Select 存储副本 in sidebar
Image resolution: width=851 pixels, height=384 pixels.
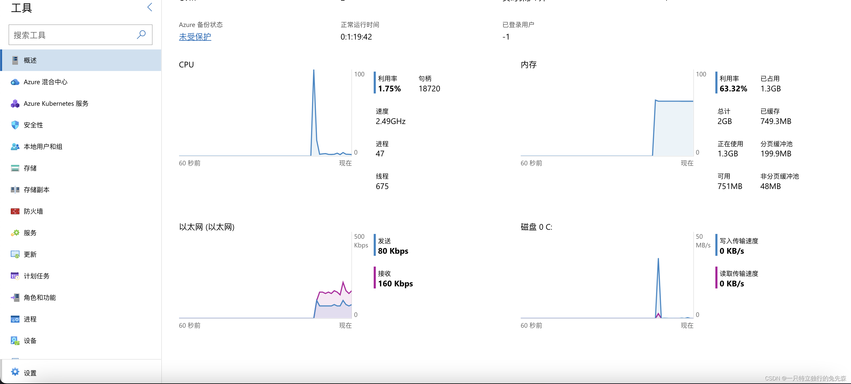tap(81, 190)
